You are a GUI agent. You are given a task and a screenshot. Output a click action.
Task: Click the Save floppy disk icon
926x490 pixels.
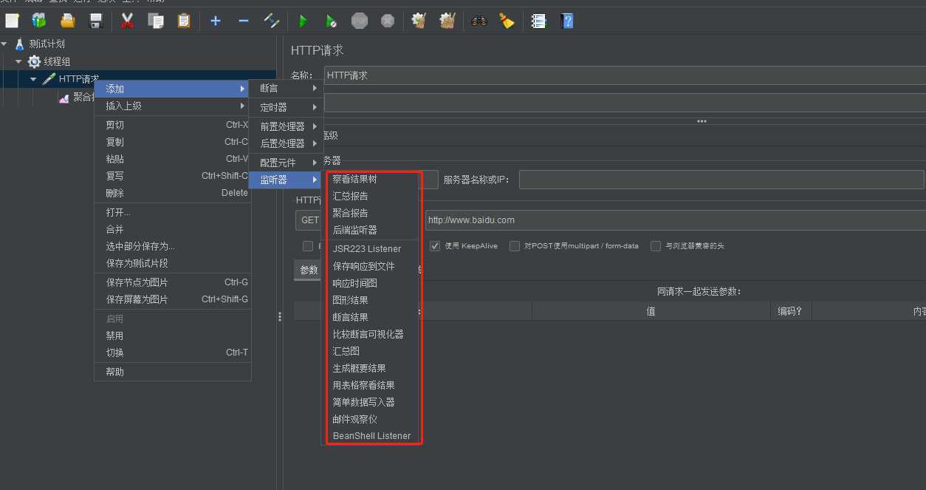(96, 21)
